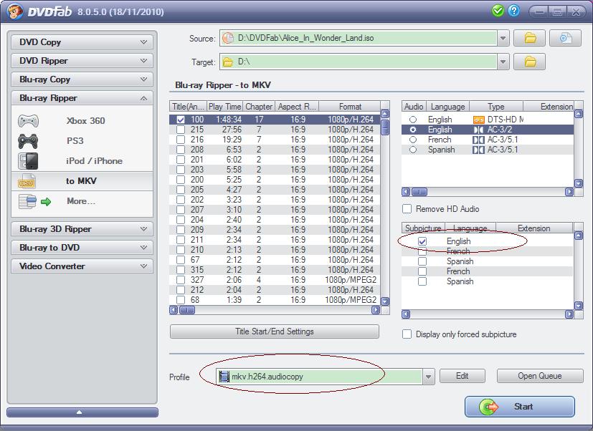Select to MKV ripper mode
Screen dimensions: 593x431
[x=82, y=181]
